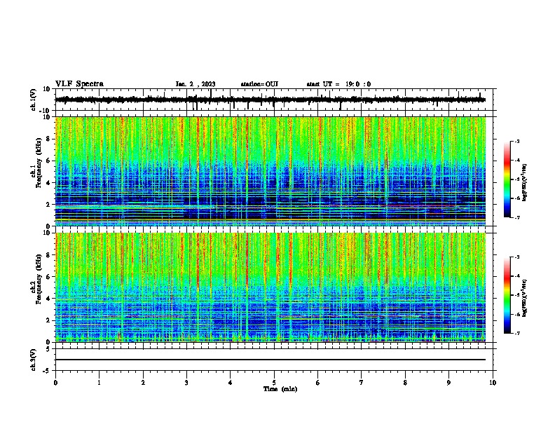Click the Time axis tick label "1"
This screenshot has width=555, height=429.
pos(100,383)
